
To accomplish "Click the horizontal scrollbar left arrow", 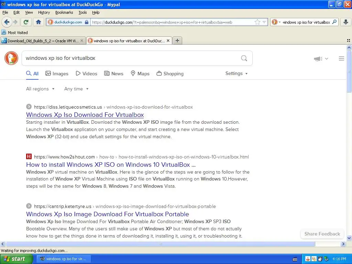I will click(3, 244).
